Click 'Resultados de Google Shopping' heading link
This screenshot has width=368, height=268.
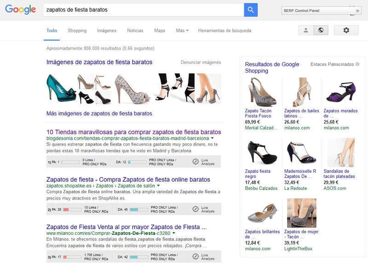tap(272, 68)
